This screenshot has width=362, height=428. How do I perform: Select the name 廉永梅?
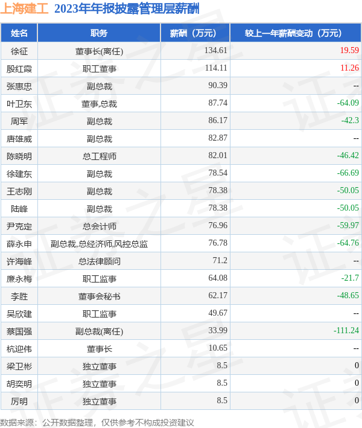19,279
